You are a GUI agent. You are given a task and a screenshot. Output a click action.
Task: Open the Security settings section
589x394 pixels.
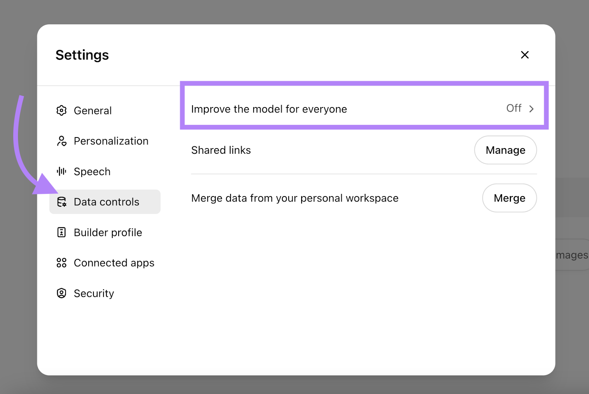tap(94, 293)
